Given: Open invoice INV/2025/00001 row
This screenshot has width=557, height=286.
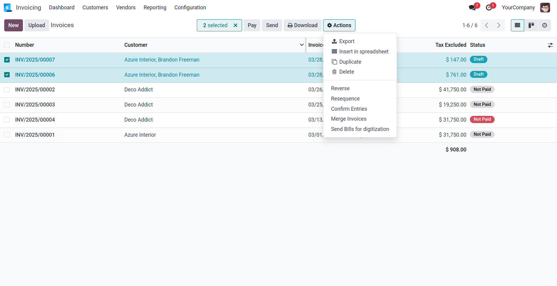Looking at the screenshot, I should point(35,135).
